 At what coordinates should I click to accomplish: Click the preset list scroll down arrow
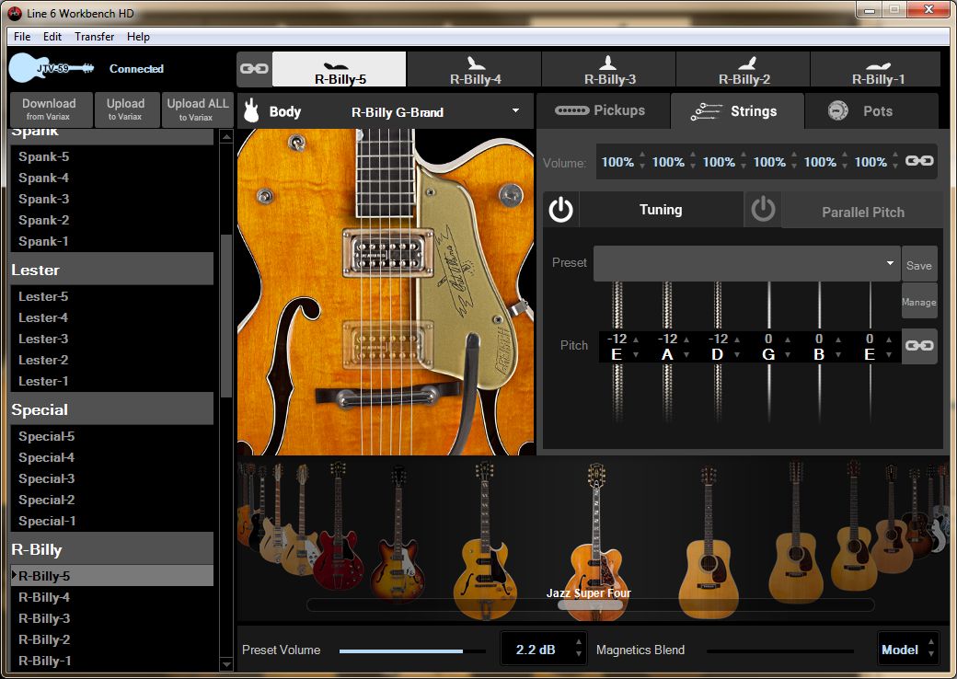pyautogui.click(x=225, y=663)
